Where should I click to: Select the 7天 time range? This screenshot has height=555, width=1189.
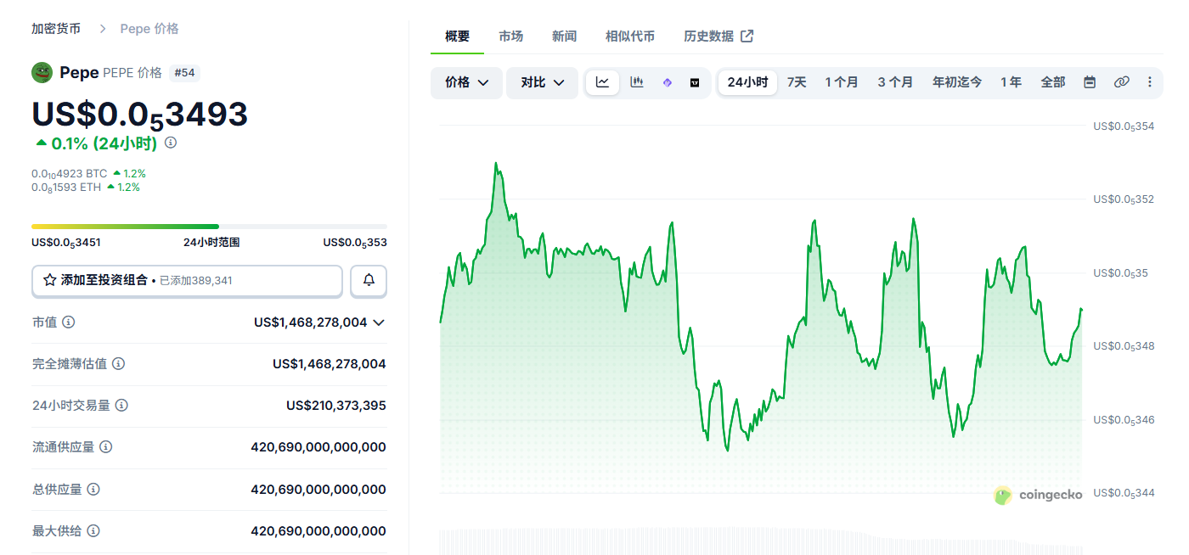(x=797, y=82)
